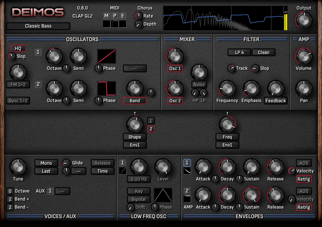The height and width of the screenshot is (227, 322).
Task: Click the Octave value 0 field
Action: (10, 191)
